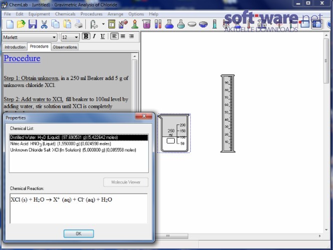The height and width of the screenshot is (250, 333).
Task: Maximize the ChemLab window
Action: [309, 3]
